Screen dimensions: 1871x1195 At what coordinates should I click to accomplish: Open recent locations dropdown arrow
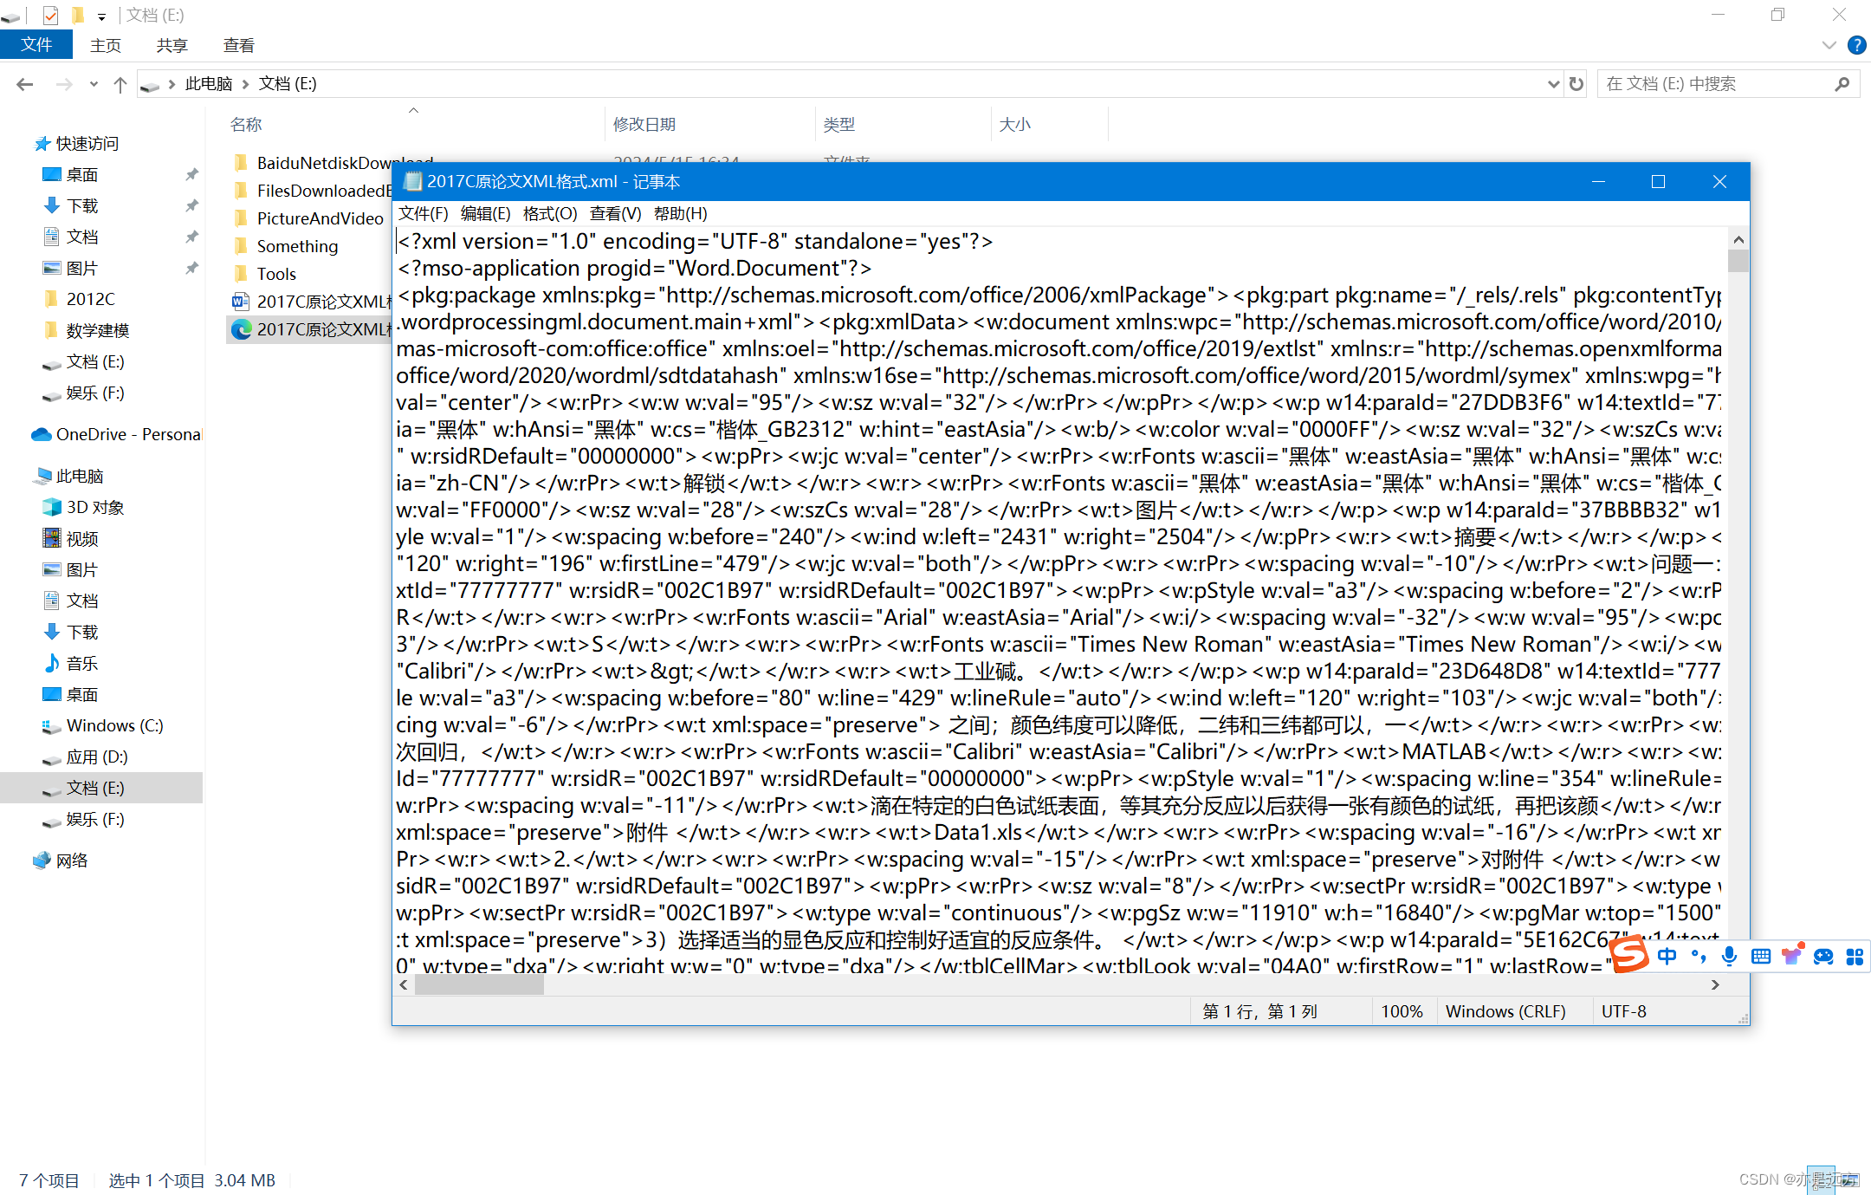(x=94, y=84)
